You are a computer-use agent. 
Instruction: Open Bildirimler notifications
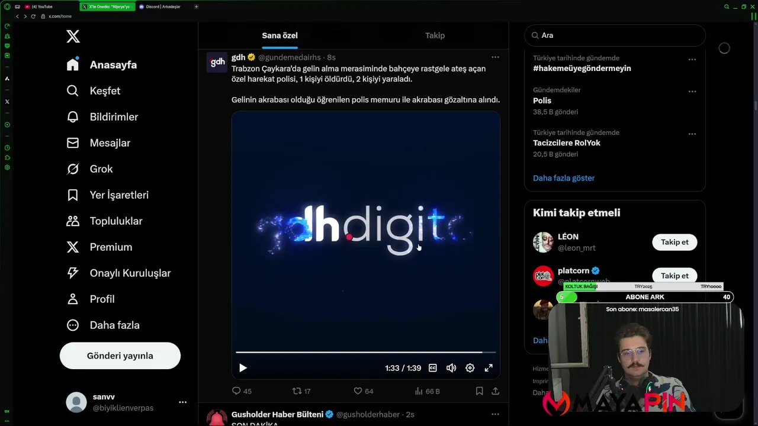tap(102, 117)
